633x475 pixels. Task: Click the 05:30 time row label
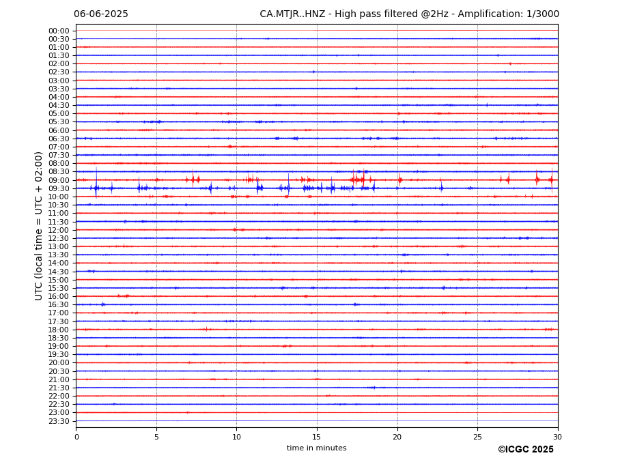point(59,122)
